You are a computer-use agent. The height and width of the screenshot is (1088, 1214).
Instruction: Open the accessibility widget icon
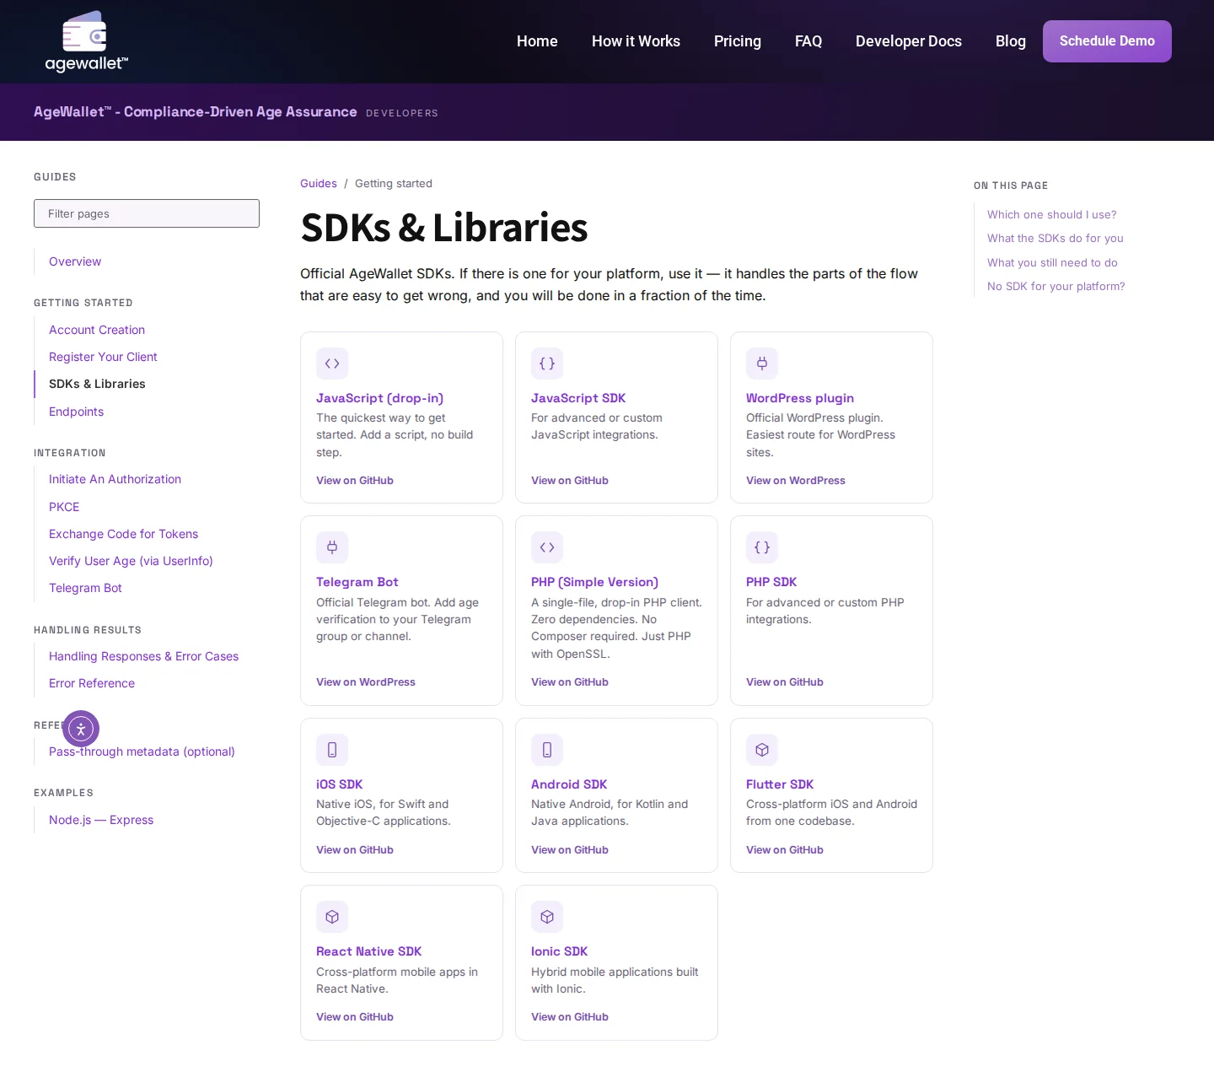[x=81, y=729]
